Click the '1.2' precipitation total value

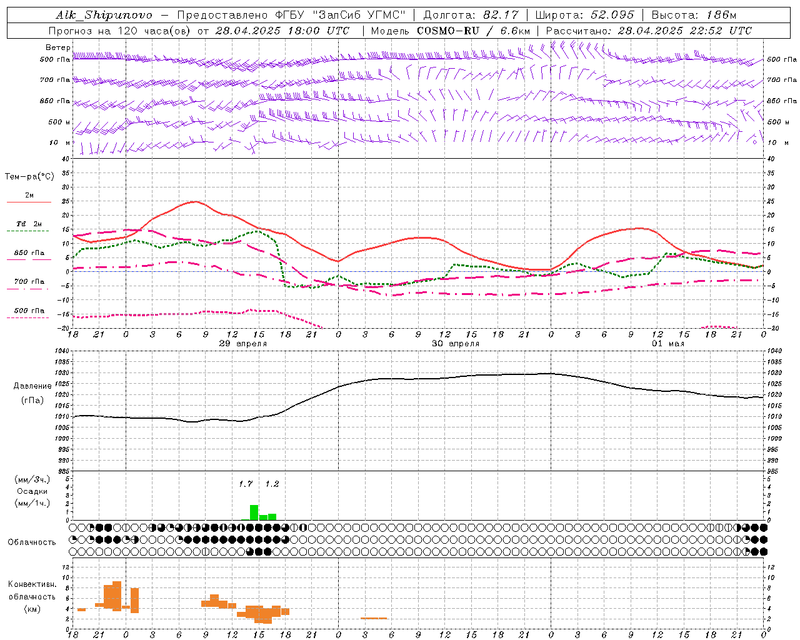coord(272,484)
